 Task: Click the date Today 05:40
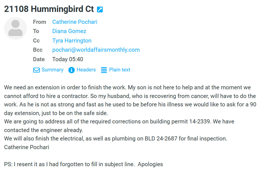[68, 59]
